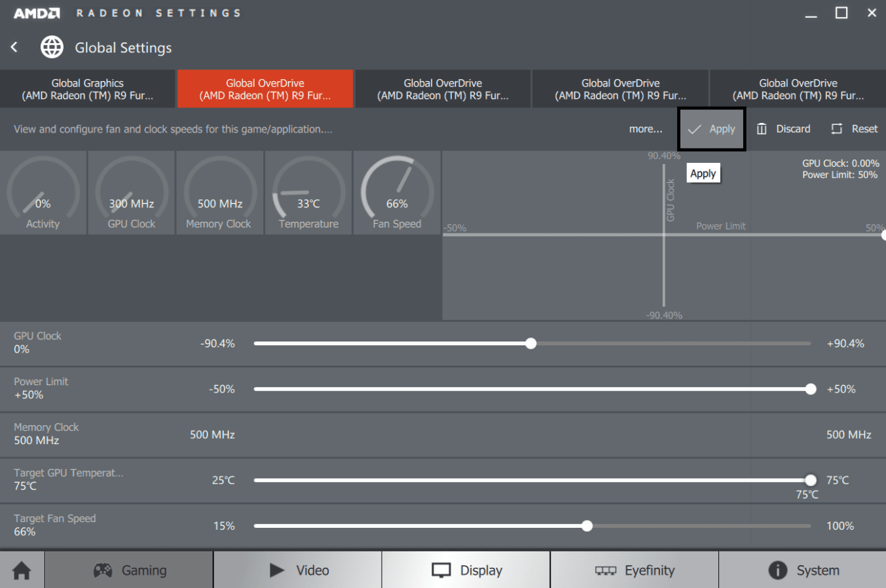
Task: Click the Display monitor icon
Action: [x=441, y=570]
